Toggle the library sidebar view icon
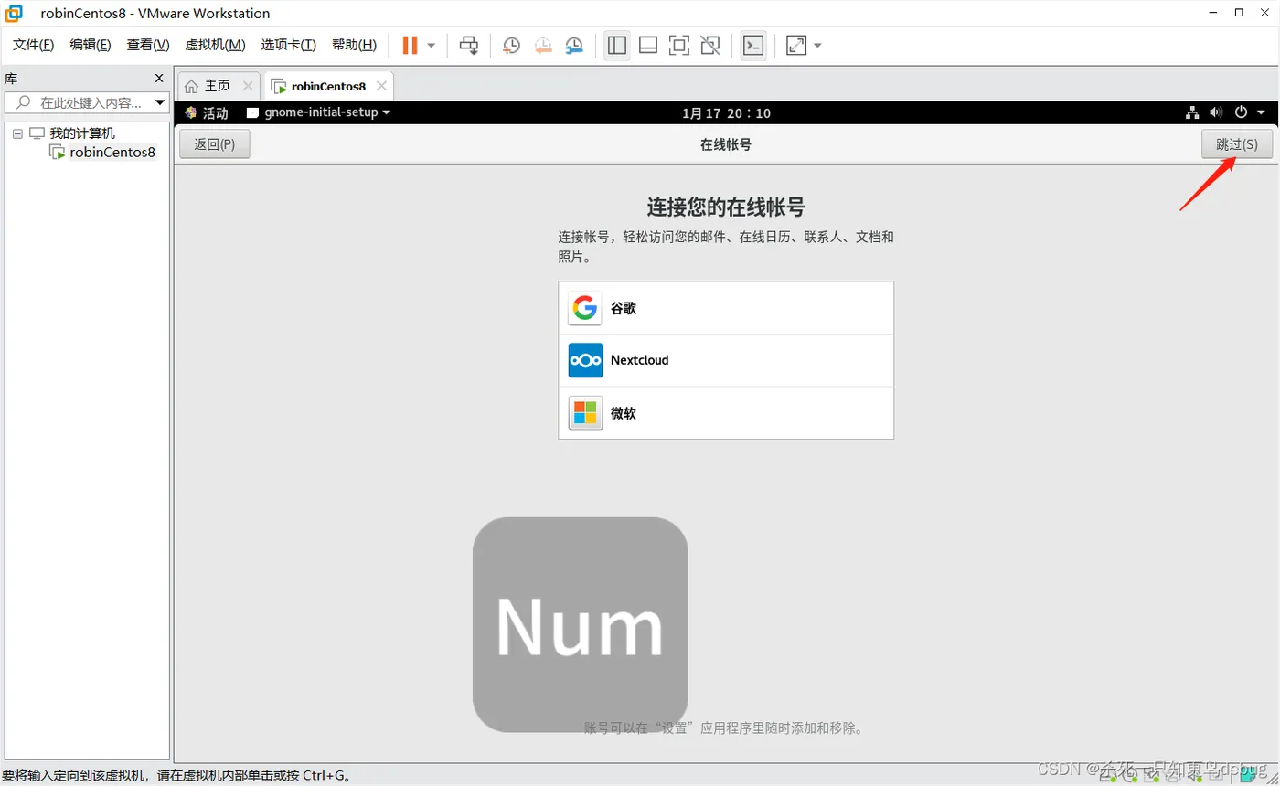The height and width of the screenshot is (786, 1280). tap(617, 45)
